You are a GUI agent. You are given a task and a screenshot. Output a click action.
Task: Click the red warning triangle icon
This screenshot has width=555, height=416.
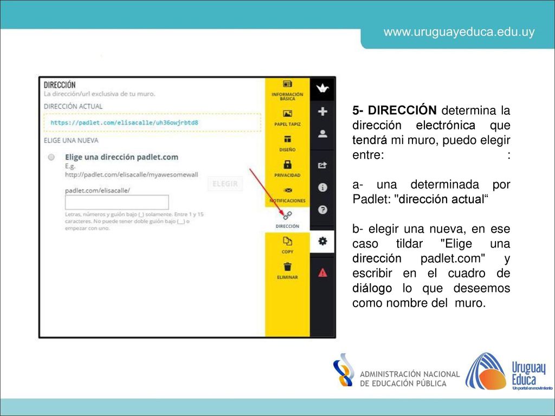[322, 273]
